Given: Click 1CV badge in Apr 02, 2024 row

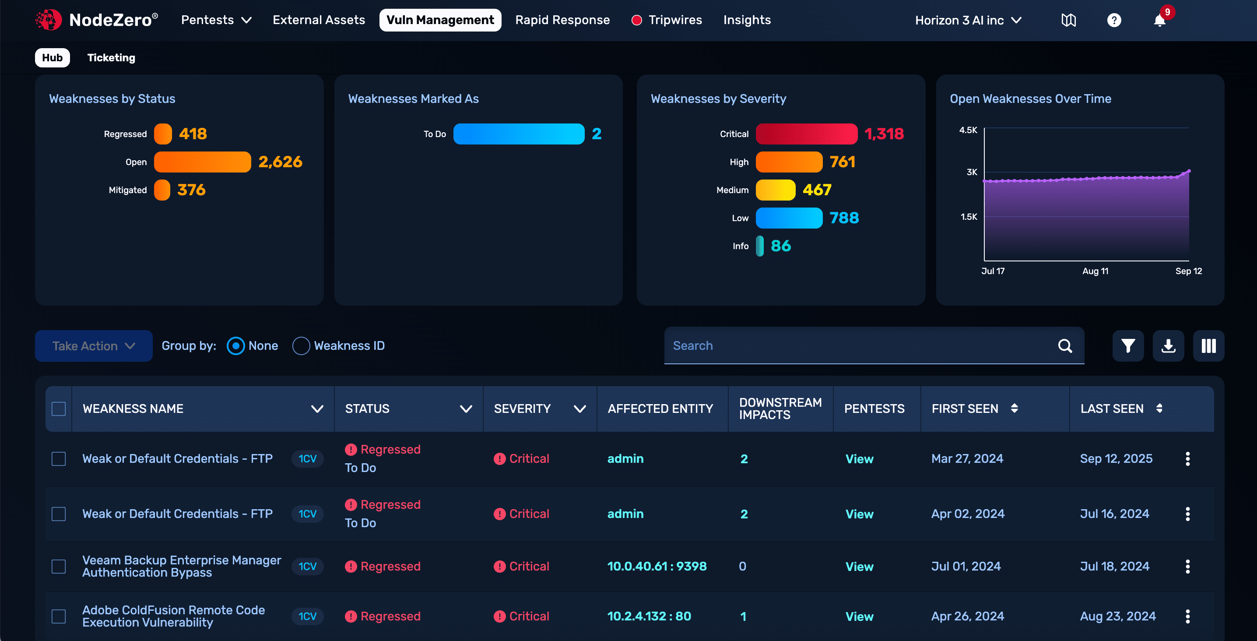Looking at the screenshot, I should 307,514.
